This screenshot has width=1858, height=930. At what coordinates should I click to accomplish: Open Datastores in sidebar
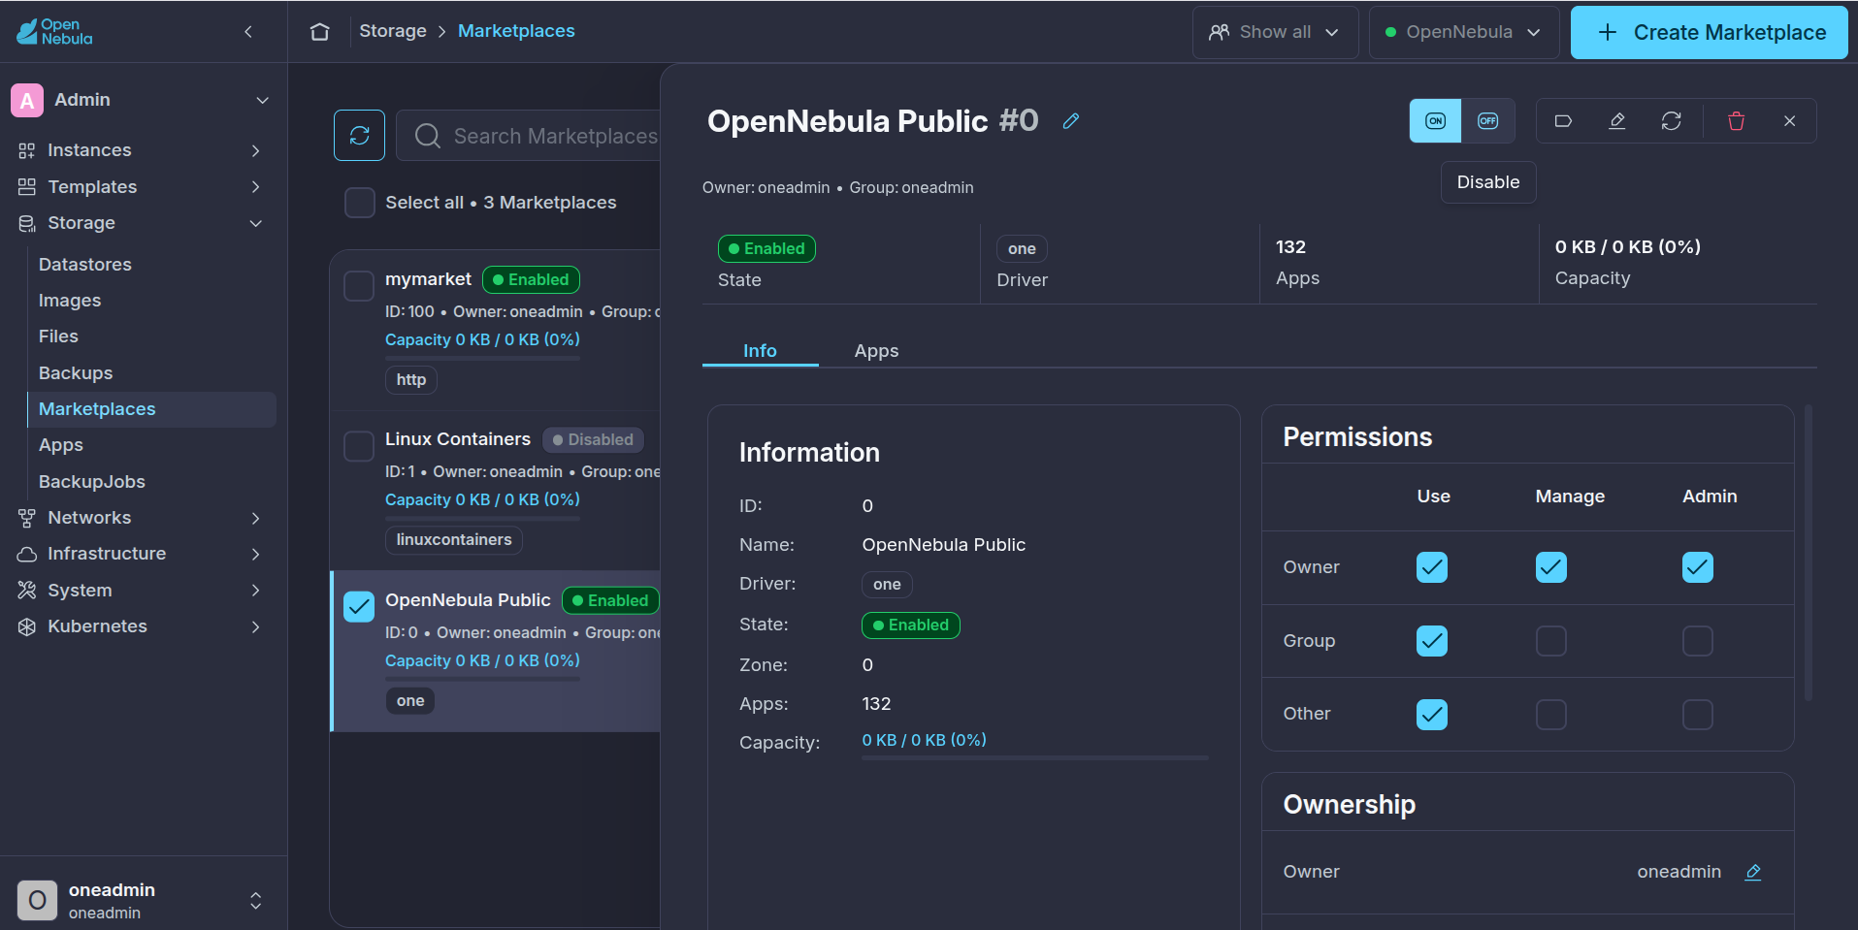point(85,265)
